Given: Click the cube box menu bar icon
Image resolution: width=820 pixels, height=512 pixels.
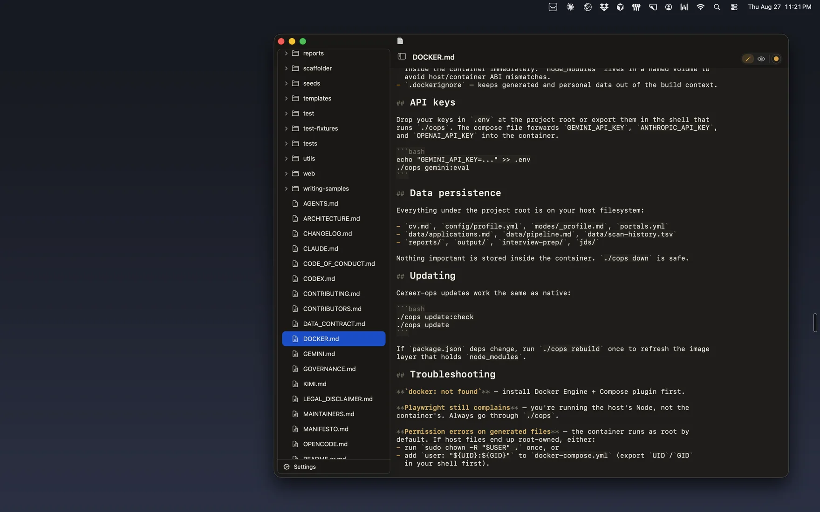Looking at the screenshot, I should [x=620, y=7].
